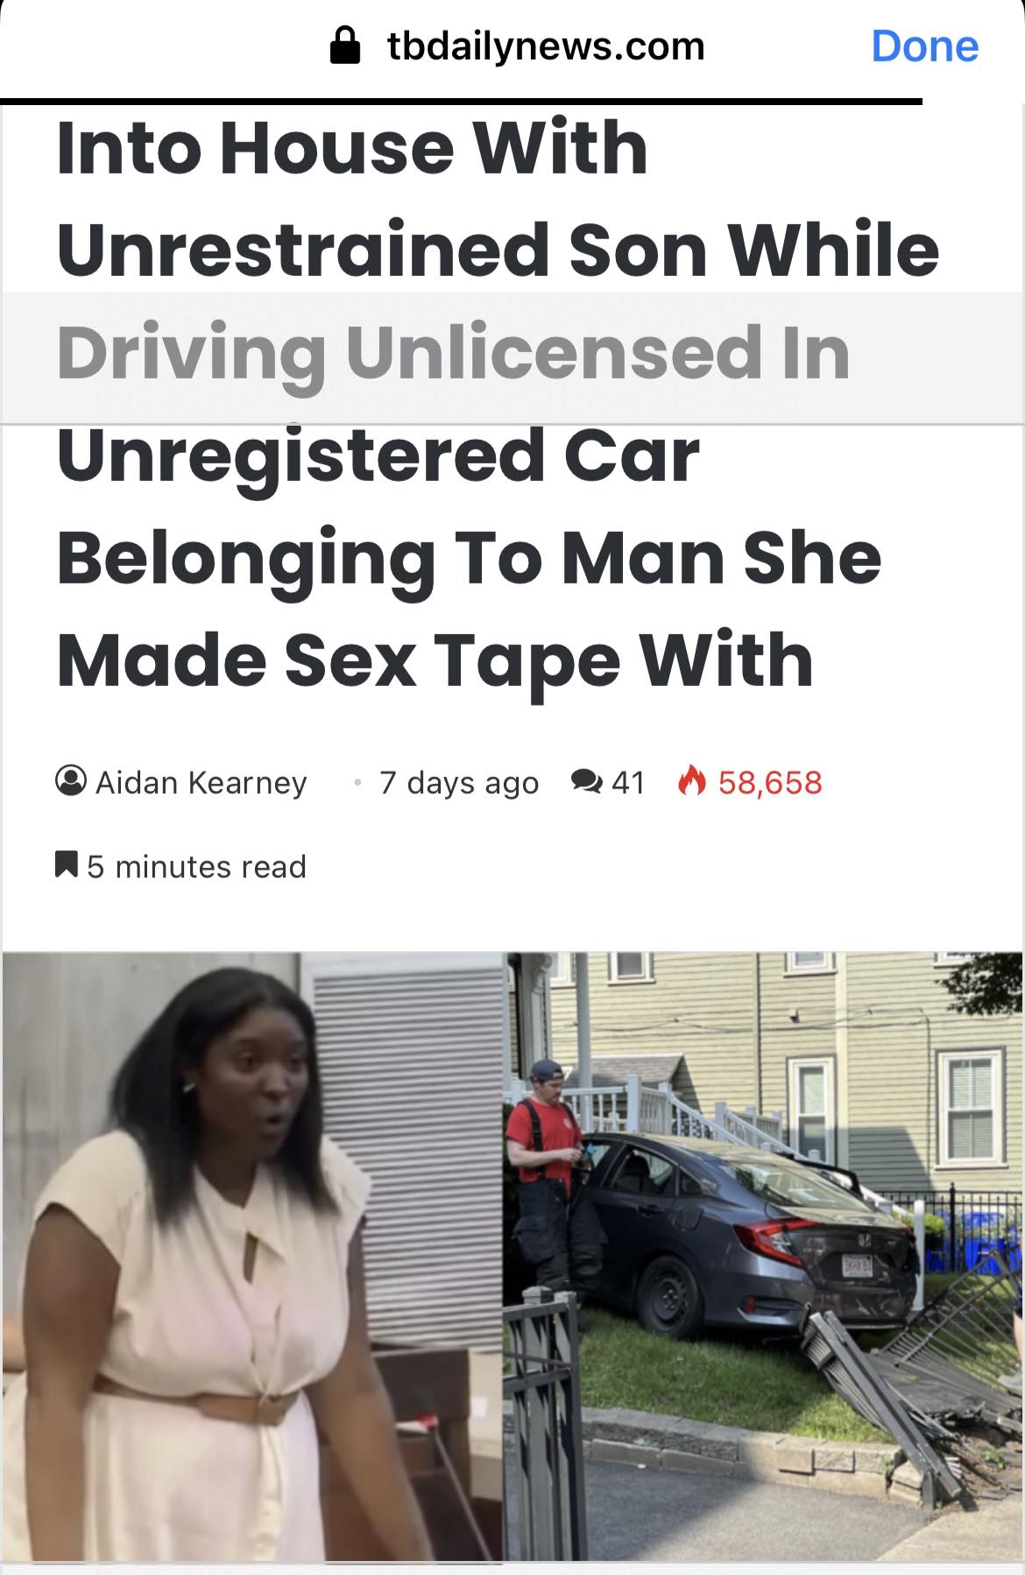
Task: Tap the flame views icon
Action: click(692, 780)
